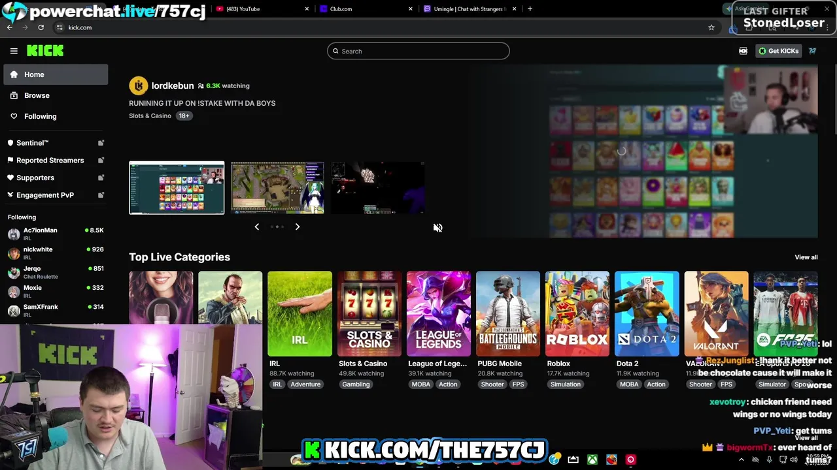Image resolution: width=837 pixels, height=470 pixels.
Task: Open nickwhite followed channel
Action: click(56, 253)
